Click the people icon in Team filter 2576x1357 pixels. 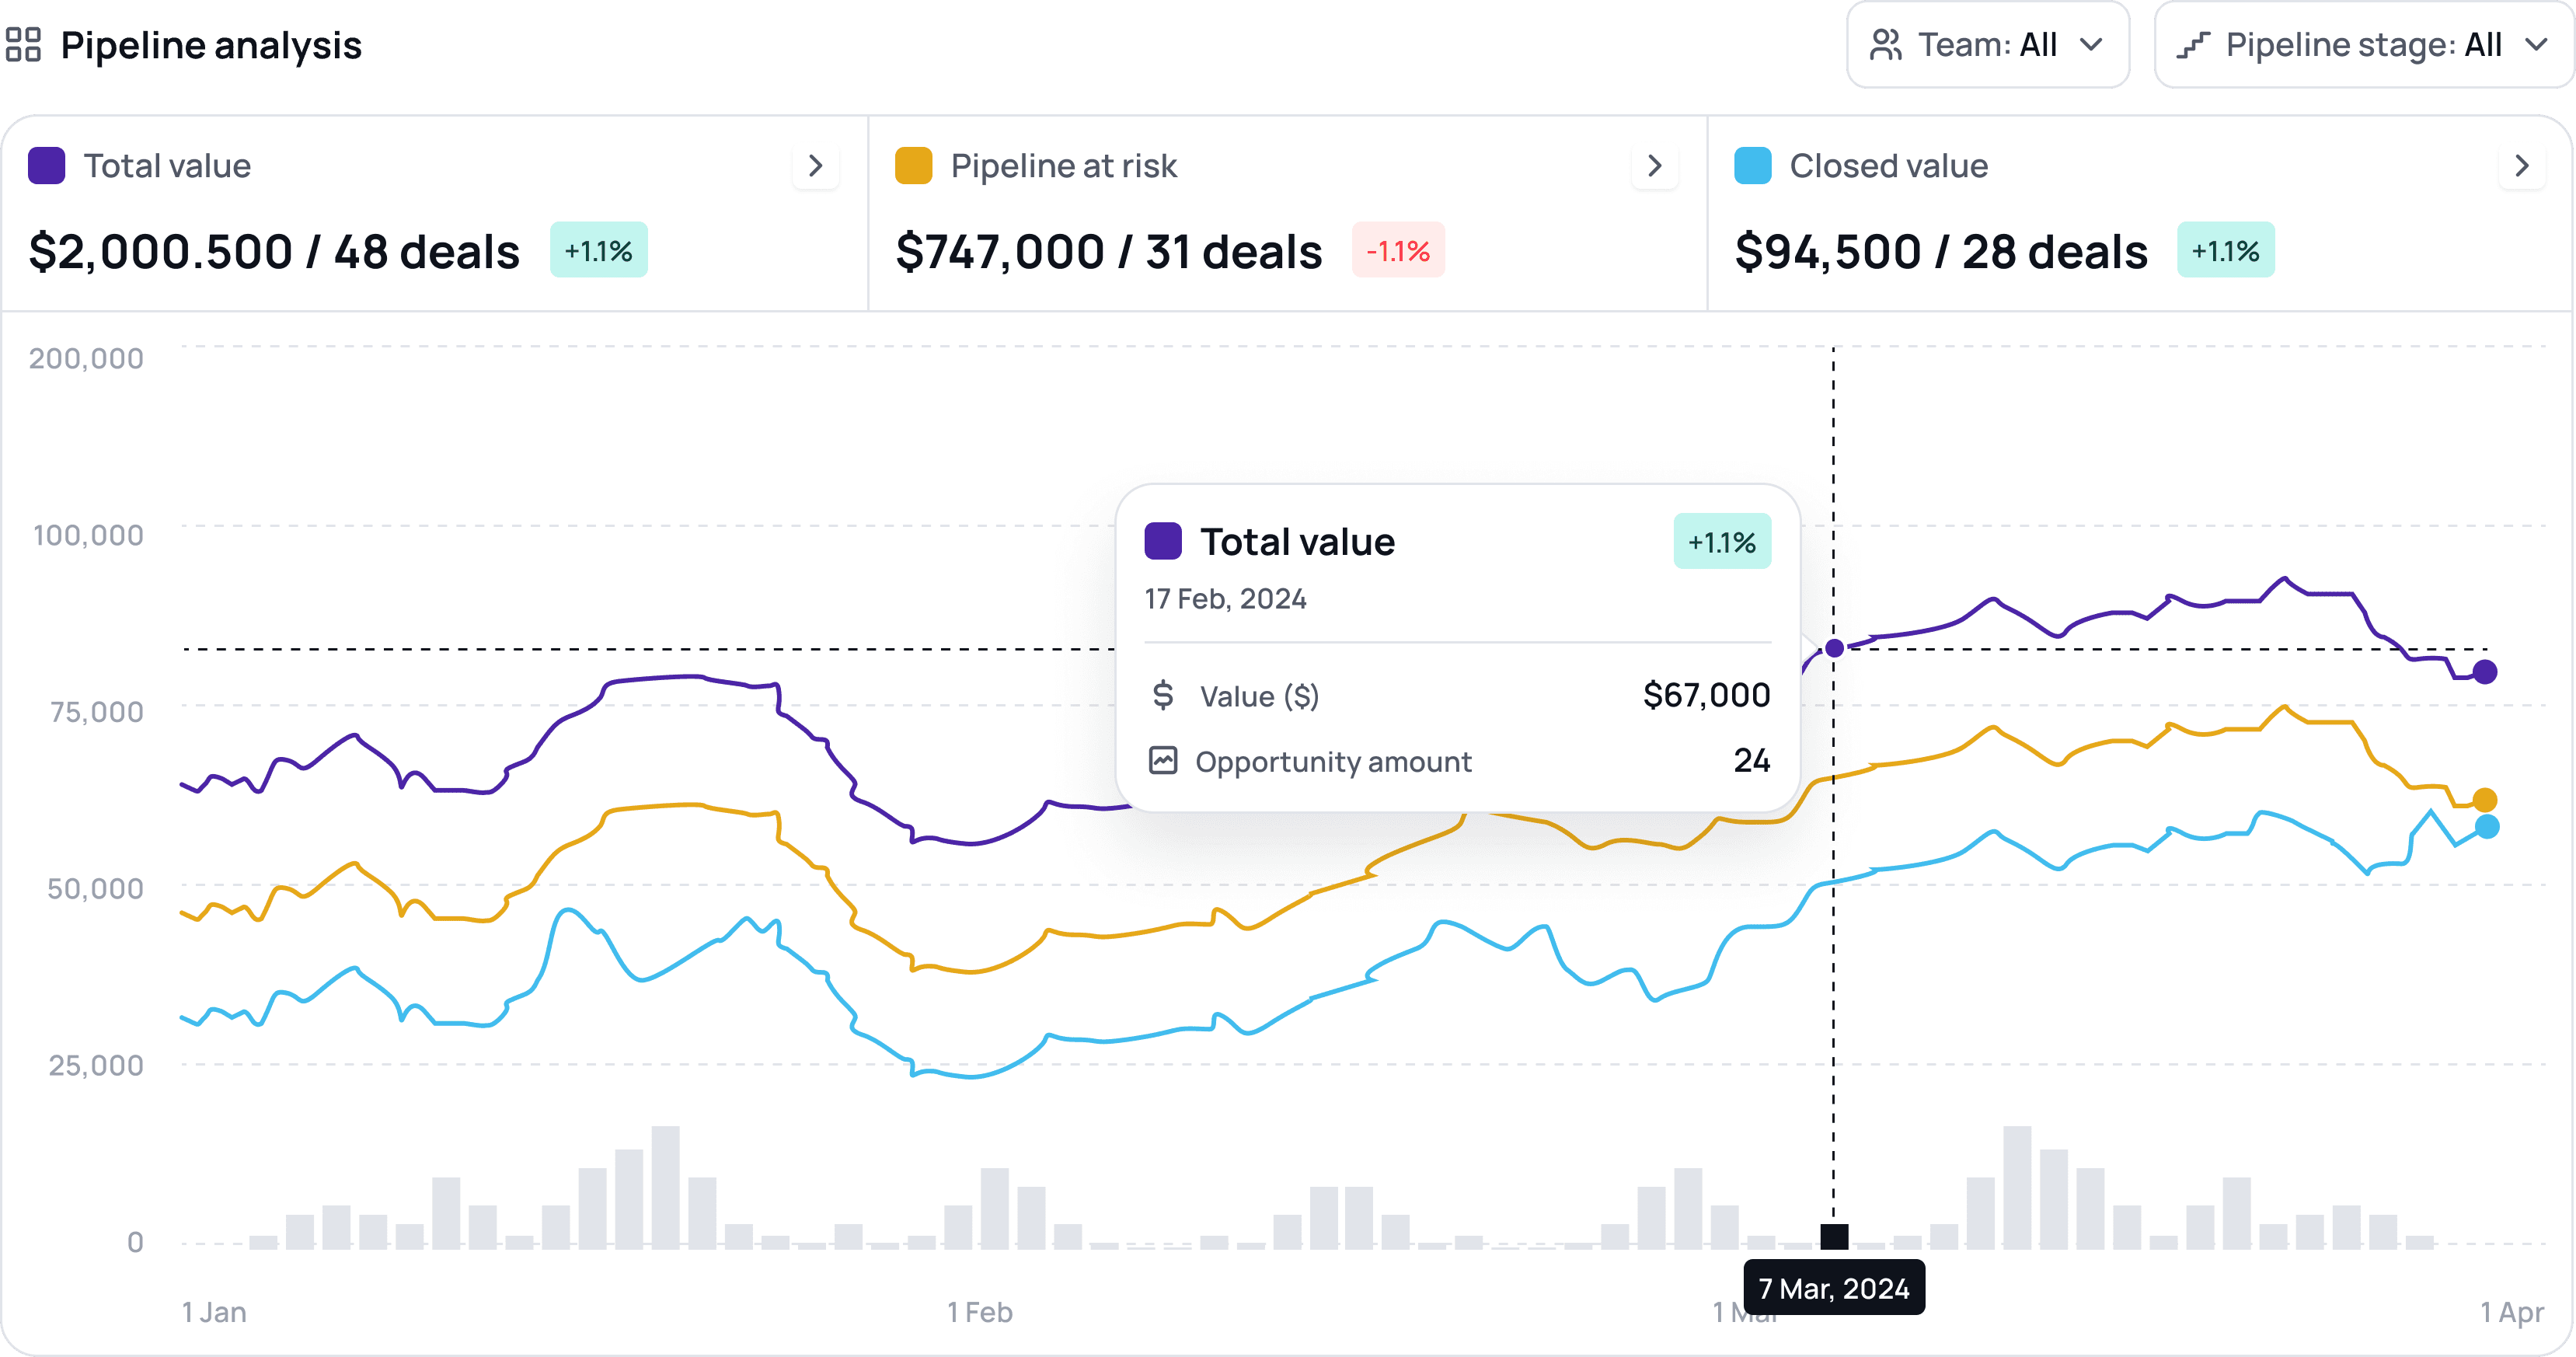(1885, 45)
